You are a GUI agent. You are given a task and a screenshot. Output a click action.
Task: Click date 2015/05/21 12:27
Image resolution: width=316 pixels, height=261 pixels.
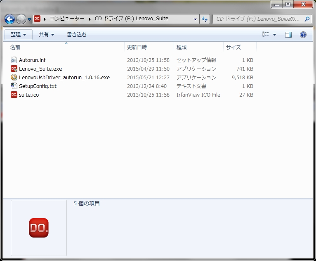(x=148, y=78)
